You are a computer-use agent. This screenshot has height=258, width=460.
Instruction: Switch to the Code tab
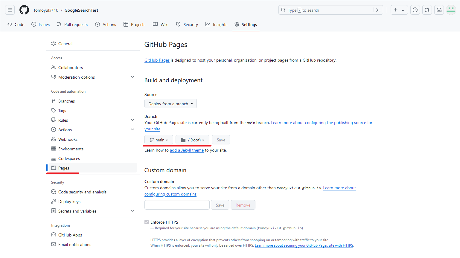point(16,24)
